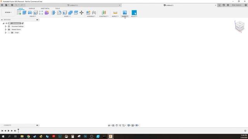Image resolution: width=248 pixels, height=139 pixels.
Task: Open the user account name menu
Action: tap(237, 5)
